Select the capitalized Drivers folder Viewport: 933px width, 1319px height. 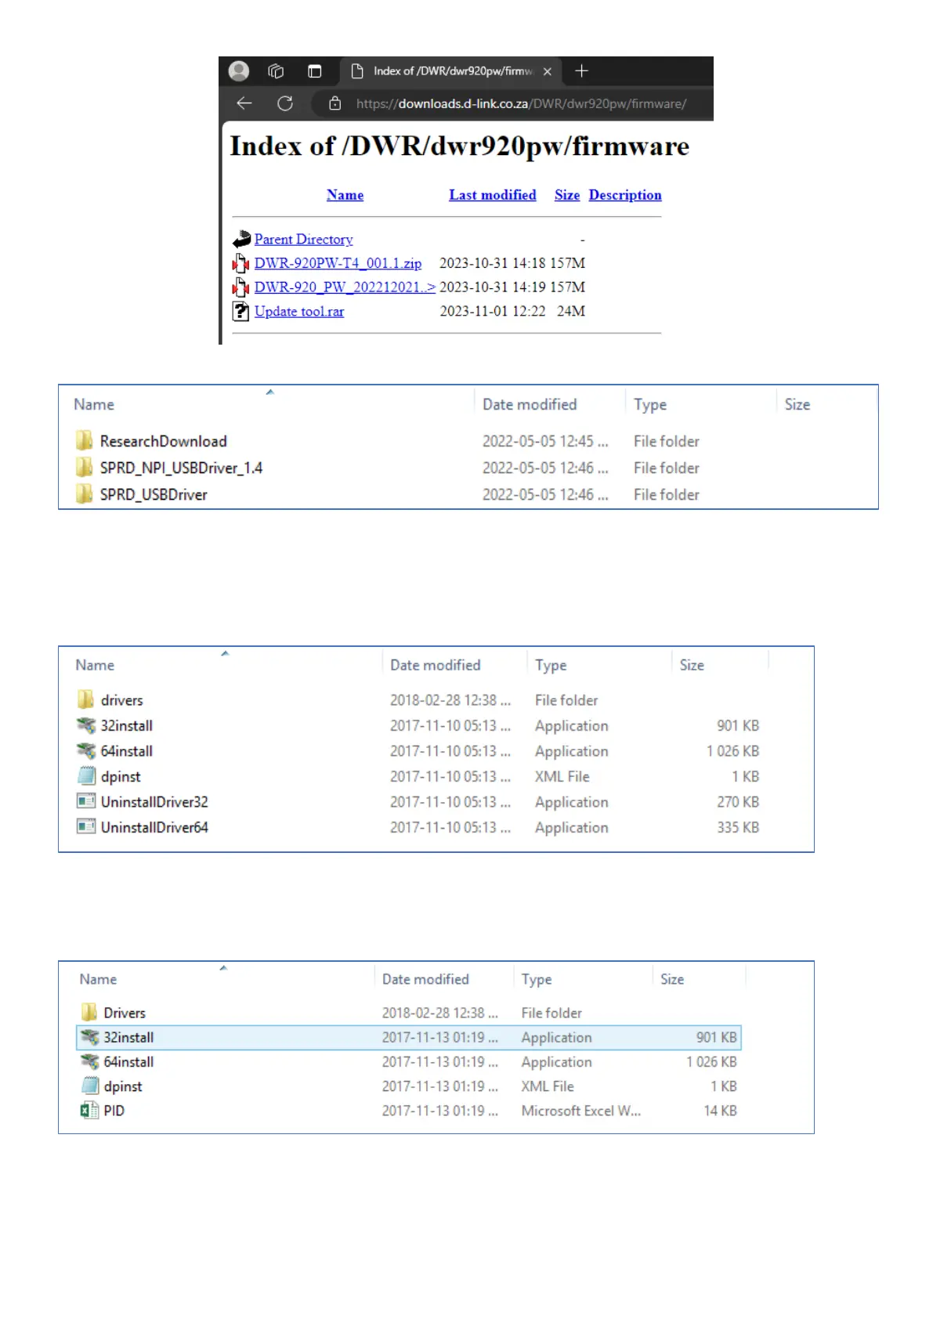pyautogui.click(x=125, y=1014)
